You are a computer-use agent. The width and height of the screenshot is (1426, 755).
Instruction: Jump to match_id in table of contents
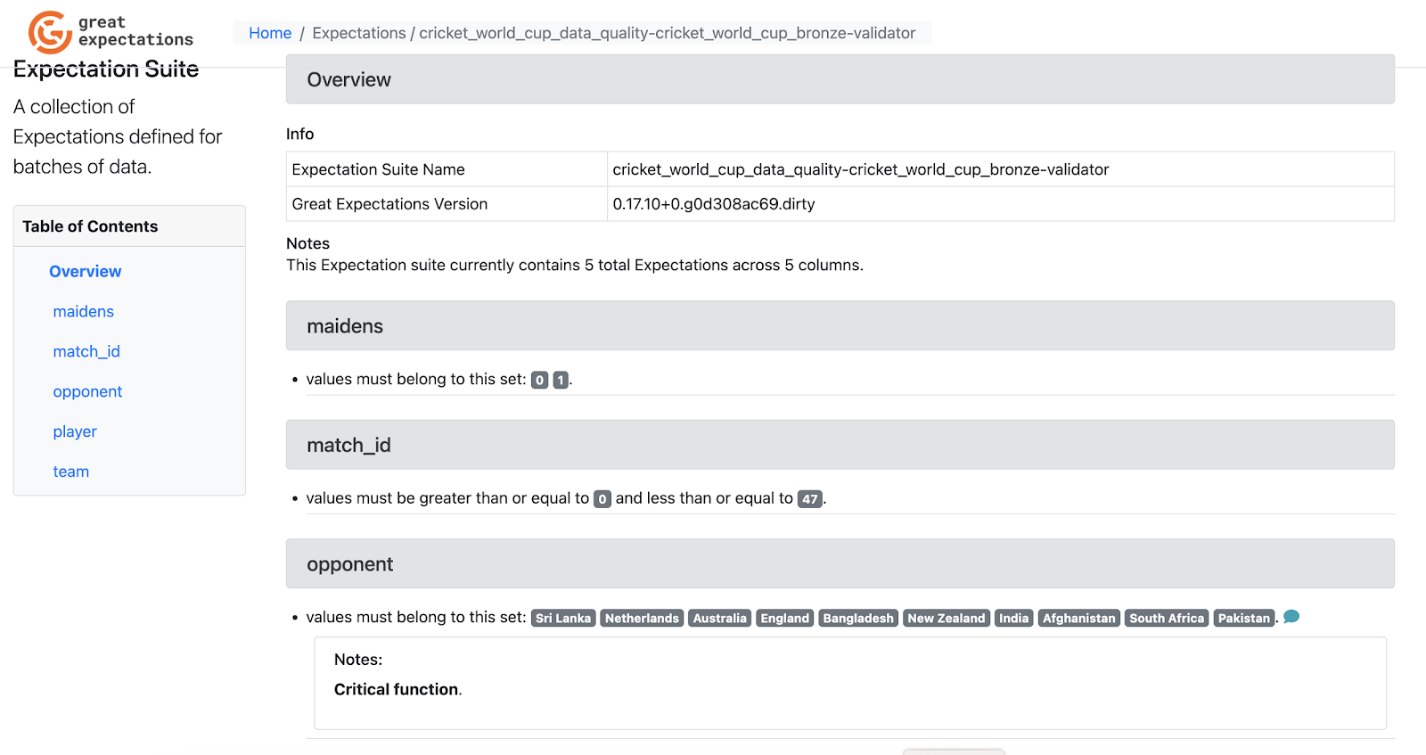click(86, 351)
